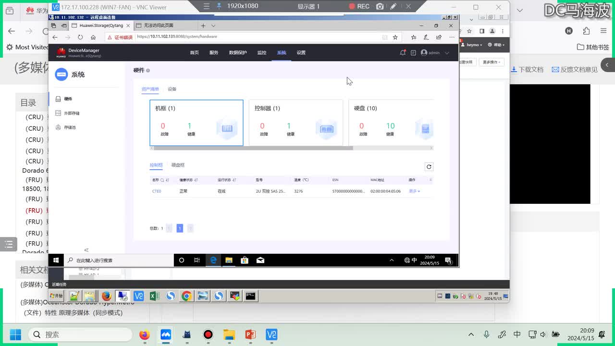Open a new tab in Edge
Image resolution: width=615 pixels, height=346 pixels.
[x=203, y=25]
